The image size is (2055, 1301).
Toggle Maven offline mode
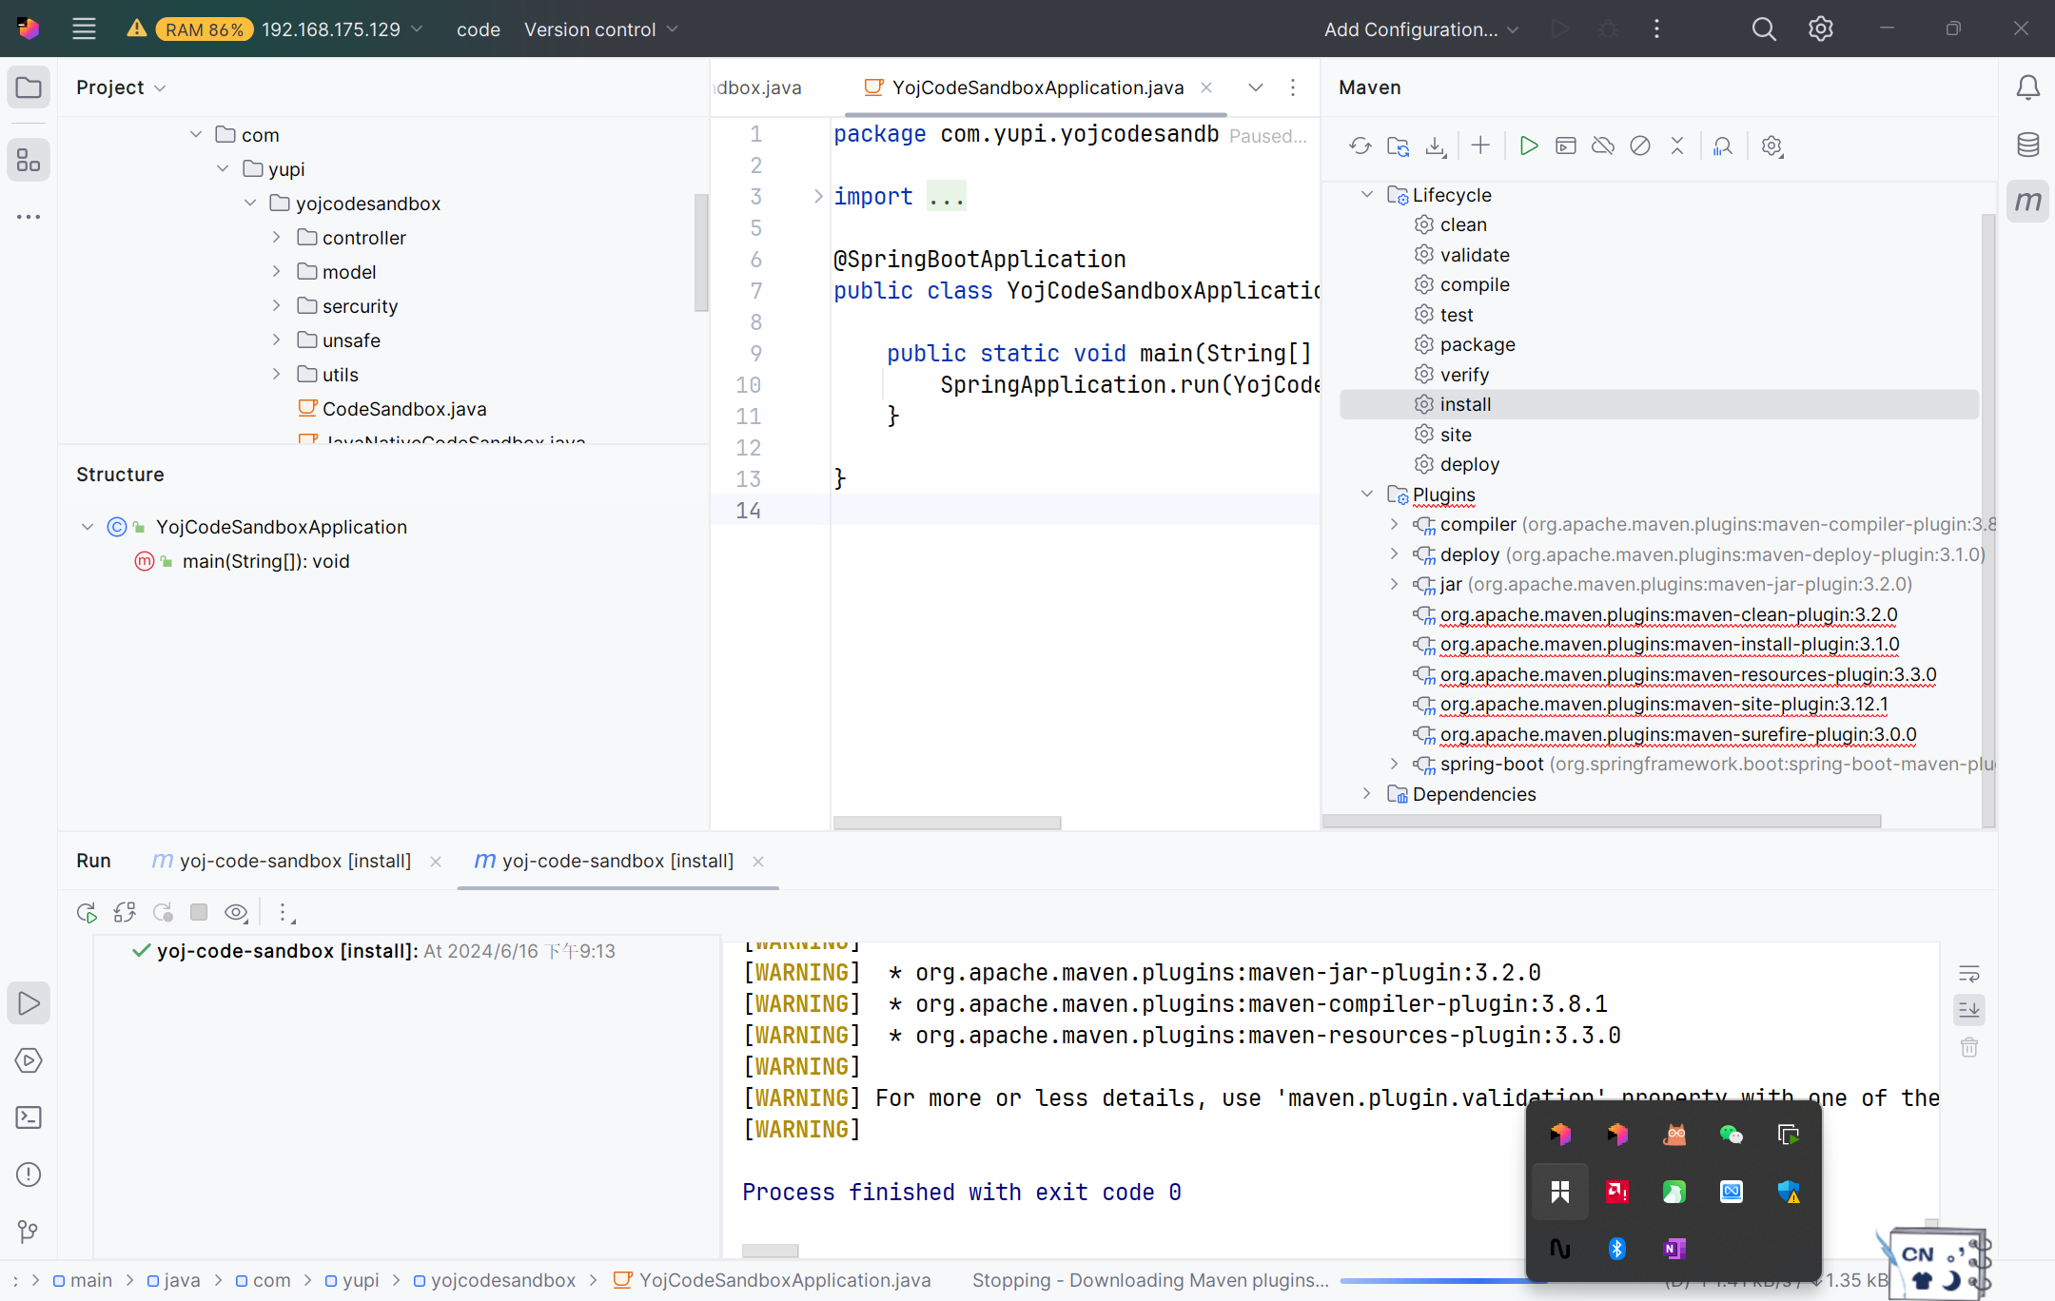1603,146
